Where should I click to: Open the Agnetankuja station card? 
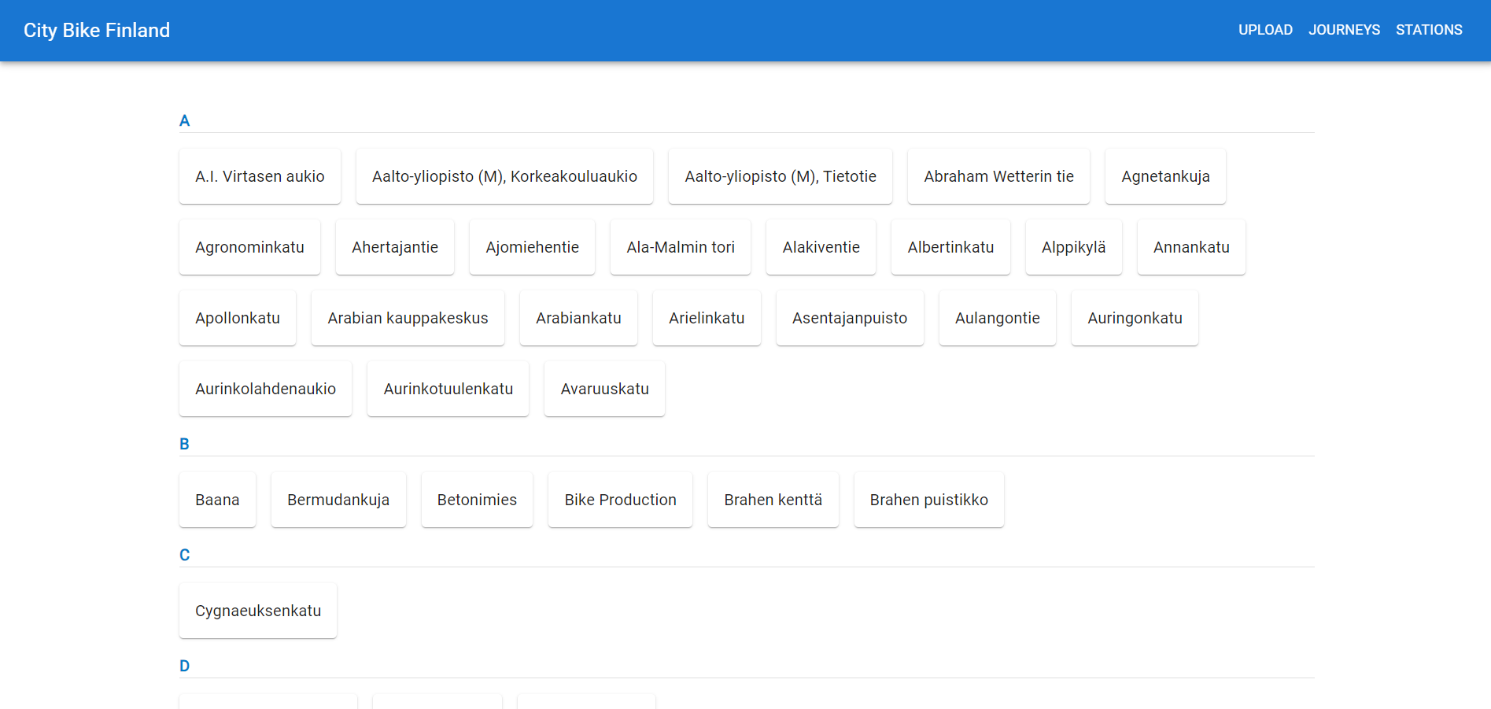pyautogui.click(x=1165, y=176)
